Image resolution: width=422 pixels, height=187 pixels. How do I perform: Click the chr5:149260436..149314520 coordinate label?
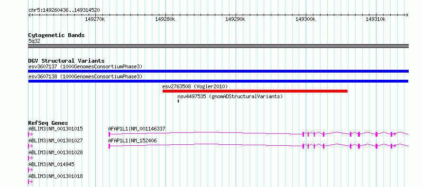64,10
